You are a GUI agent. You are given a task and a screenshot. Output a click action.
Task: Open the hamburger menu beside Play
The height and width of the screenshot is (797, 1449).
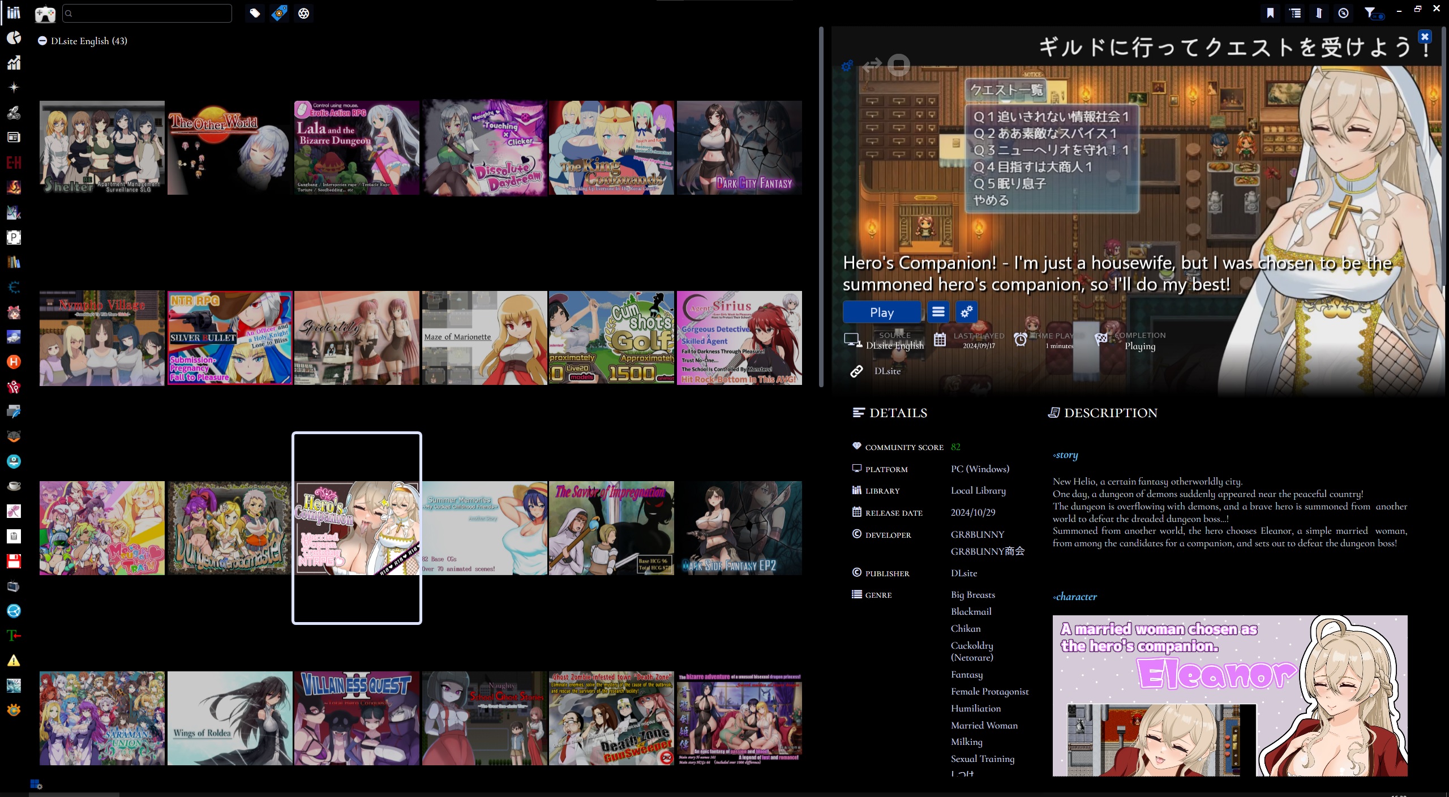tap(938, 312)
